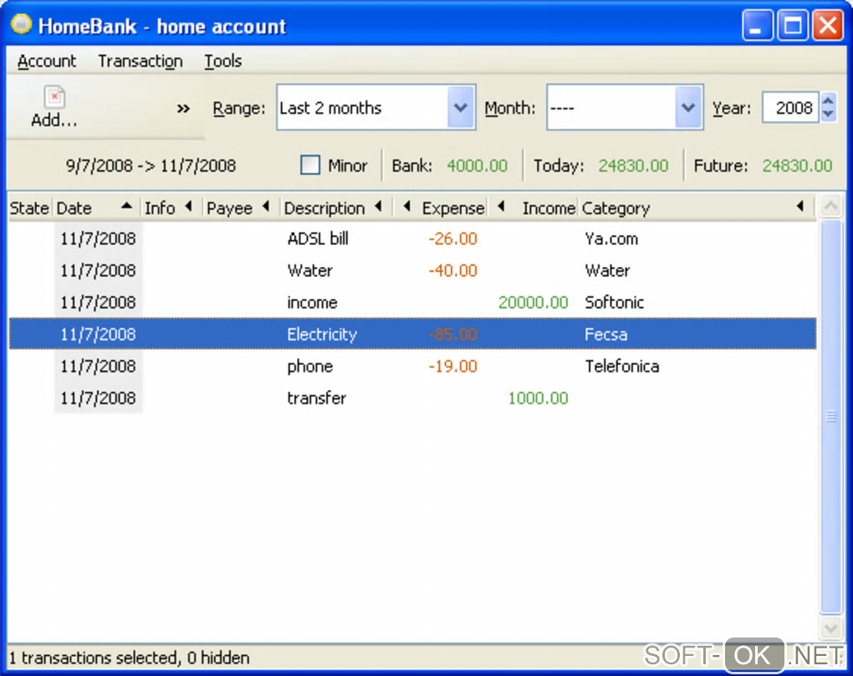Click the -19.00 expense amount

[x=452, y=366]
